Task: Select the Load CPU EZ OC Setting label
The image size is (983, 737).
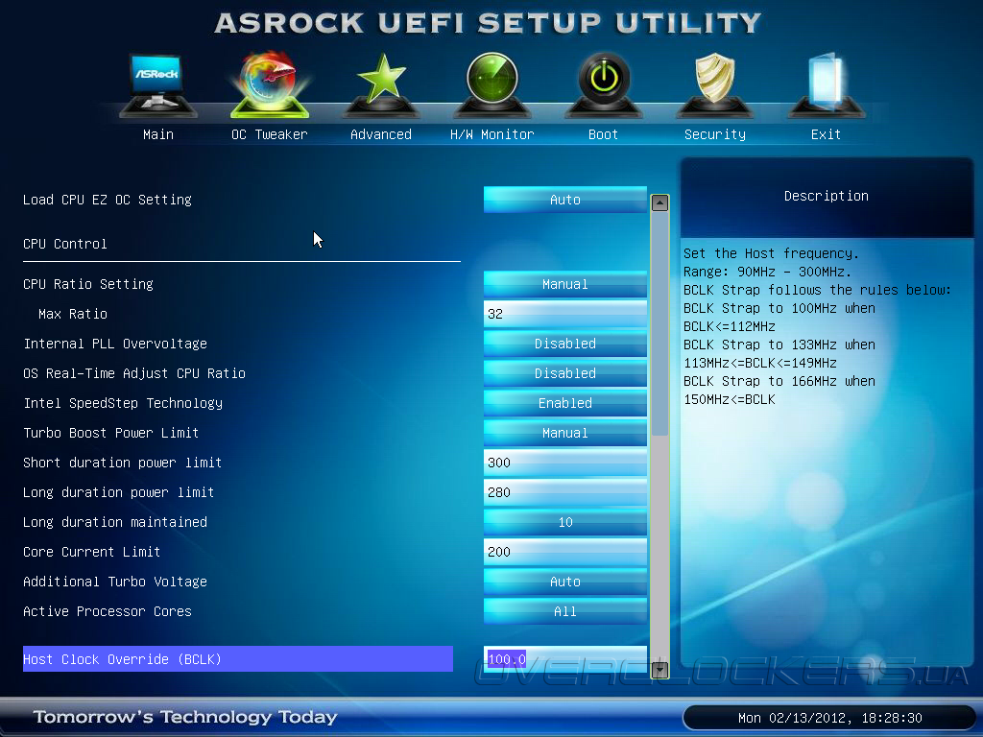Action: pos(108,200)
